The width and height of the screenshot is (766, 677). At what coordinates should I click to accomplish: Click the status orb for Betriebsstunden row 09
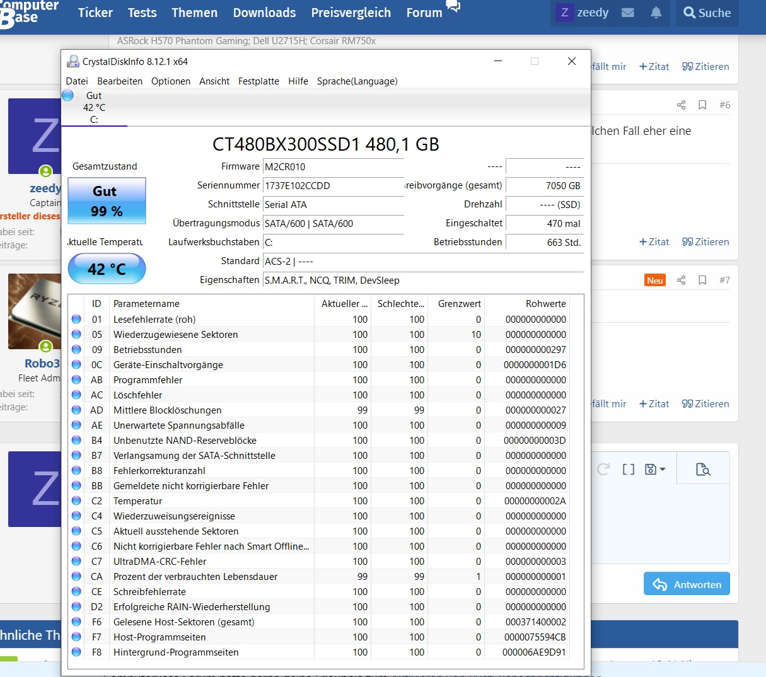click(x=76, y=349)
